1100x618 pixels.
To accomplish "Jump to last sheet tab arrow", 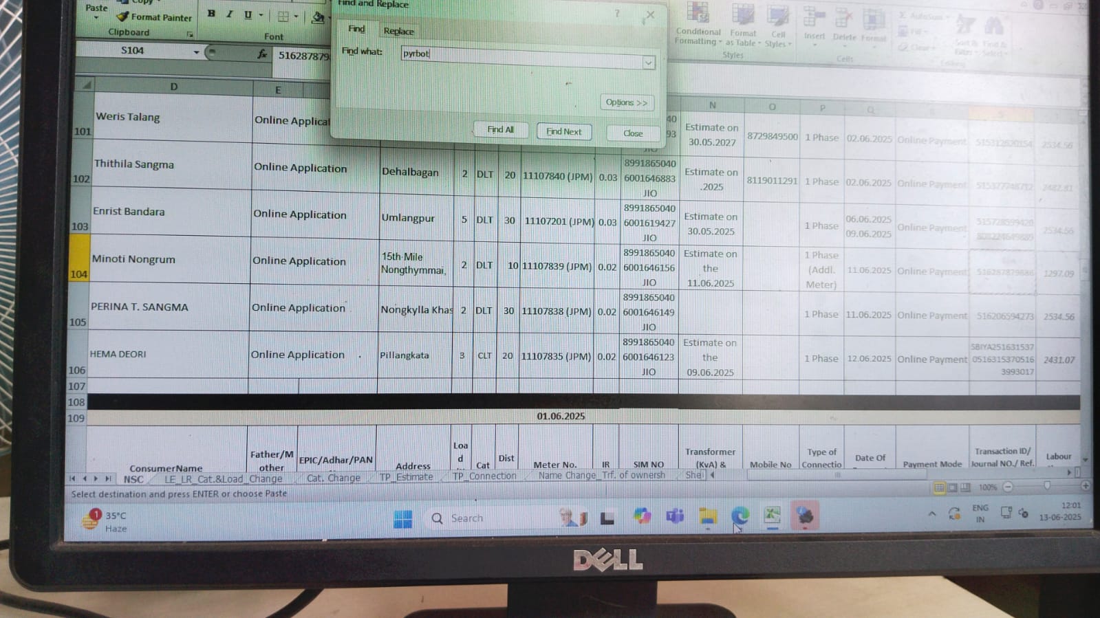I will coord(107,478).
